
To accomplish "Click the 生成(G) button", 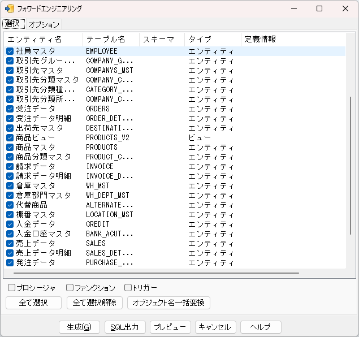I will coord(79,327).
